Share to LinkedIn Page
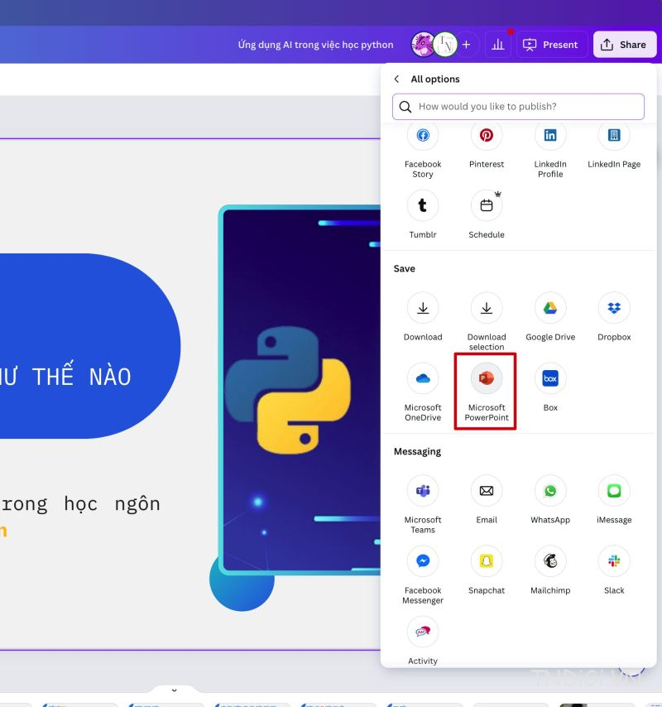662x707 pixels. click(614, 135)
